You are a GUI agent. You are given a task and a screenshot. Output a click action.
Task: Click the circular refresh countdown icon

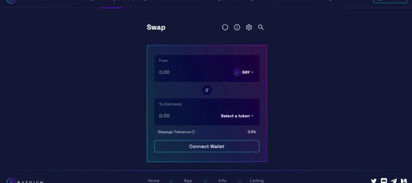[x=225, y=27]
